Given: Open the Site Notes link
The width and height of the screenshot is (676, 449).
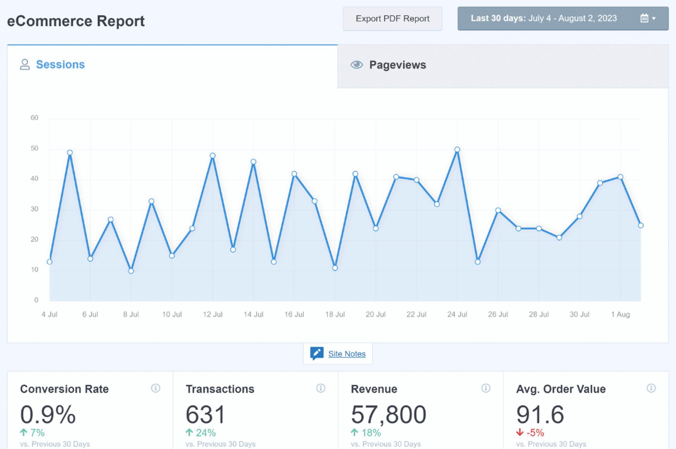Looking at the screenshot, I should point(347,354).
